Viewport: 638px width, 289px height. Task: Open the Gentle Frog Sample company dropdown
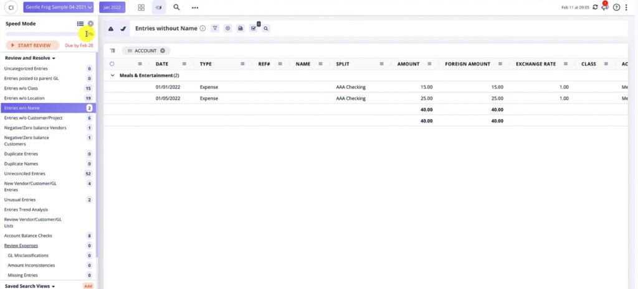coord(59,7)
